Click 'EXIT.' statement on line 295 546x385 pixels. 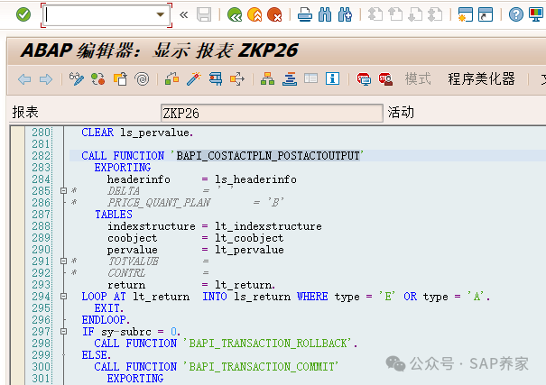(108, 308)
